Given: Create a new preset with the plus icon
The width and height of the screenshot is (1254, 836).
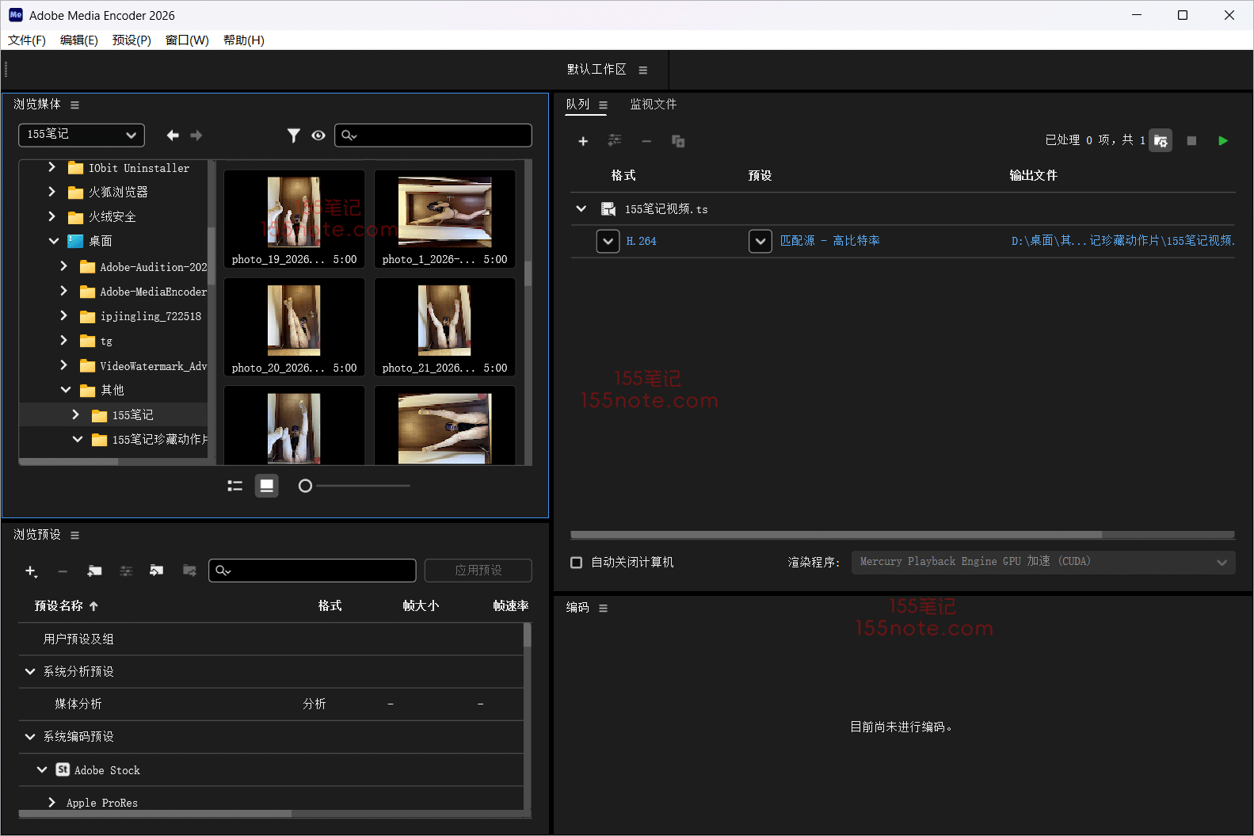Looking at the screenshot, I should 31,571.
